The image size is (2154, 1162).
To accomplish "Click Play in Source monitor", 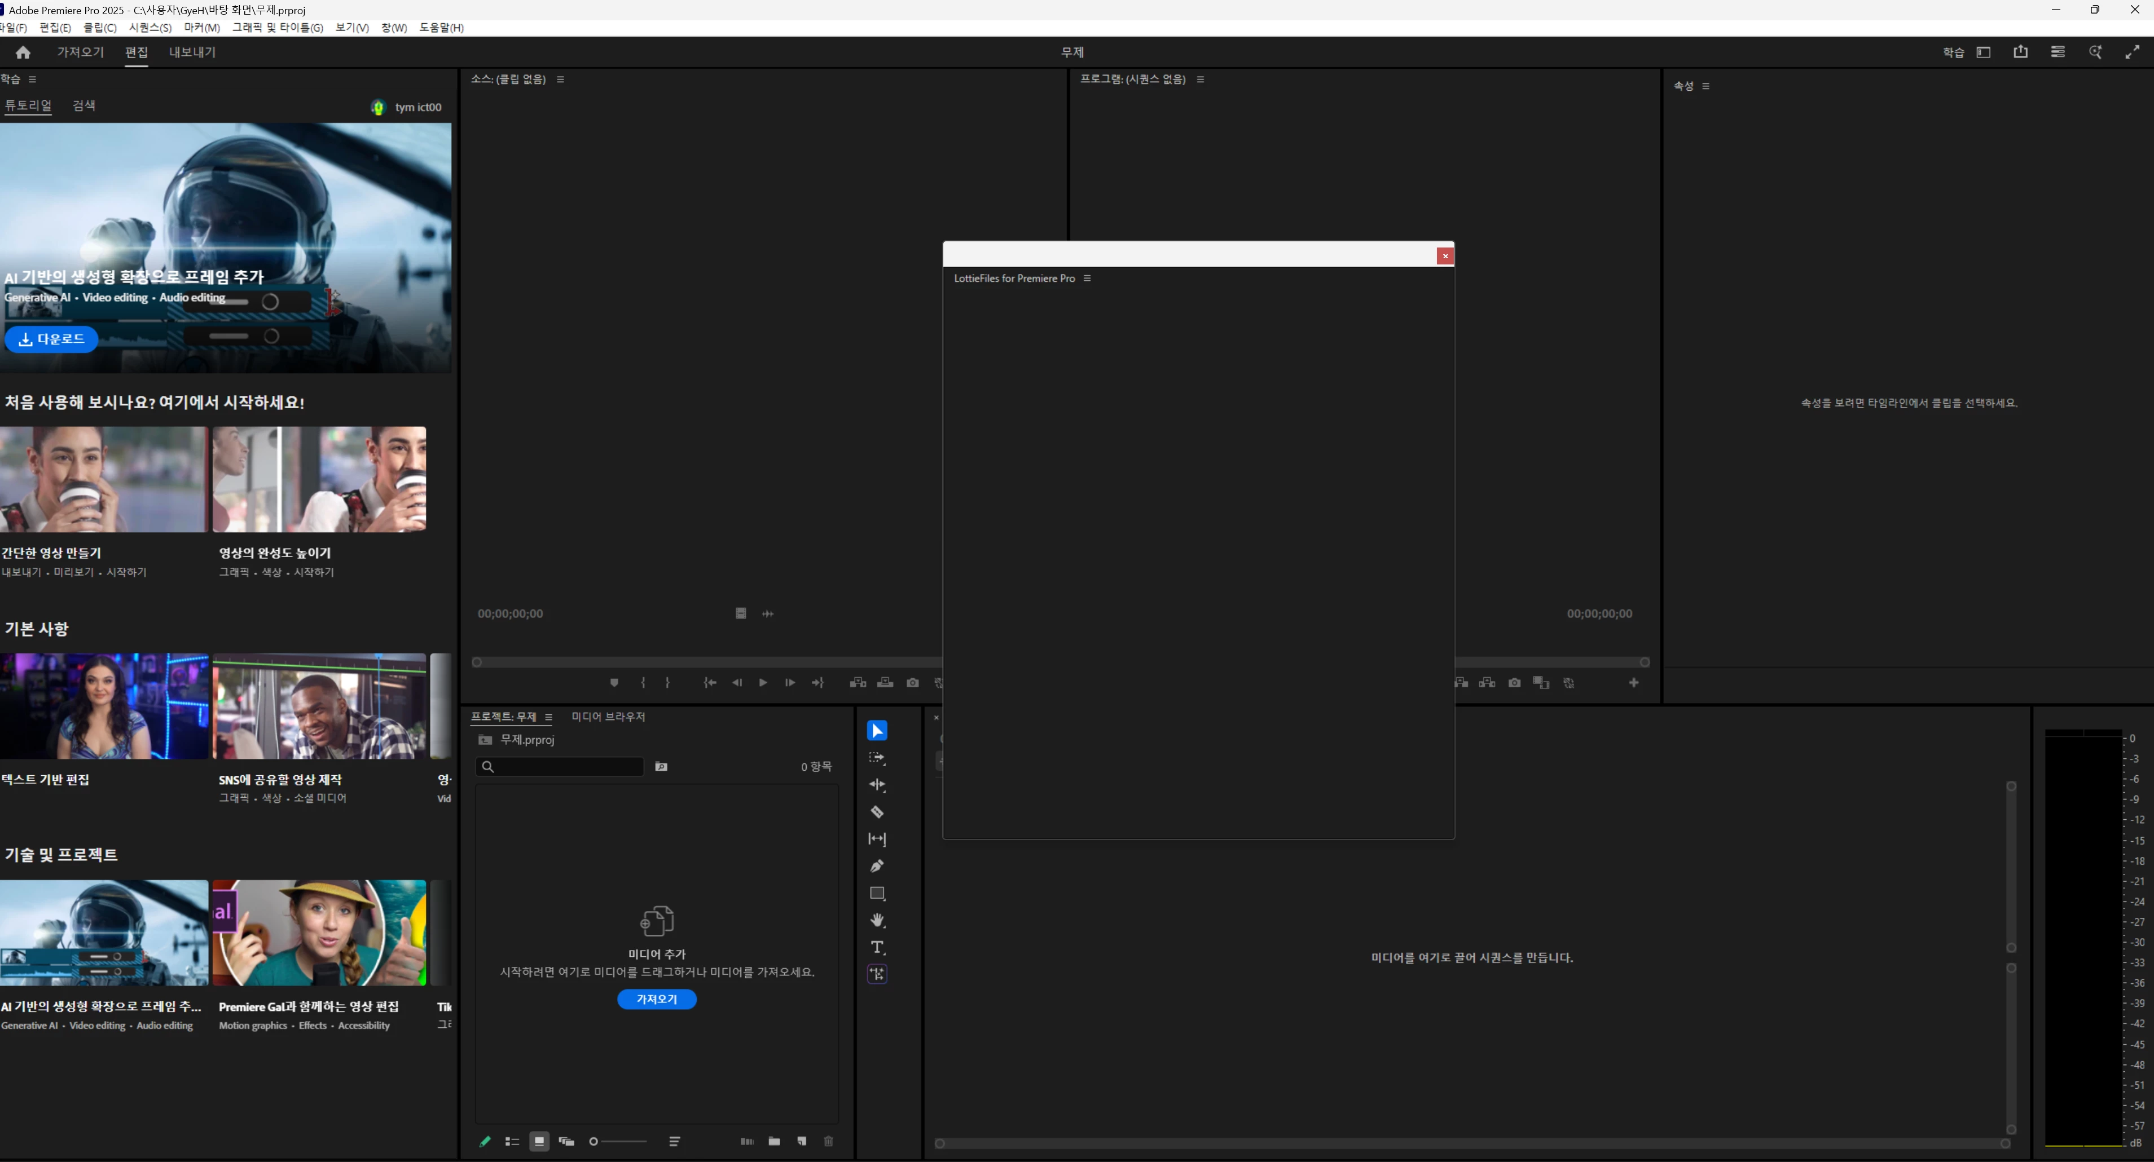I will (x=763, y=683).
